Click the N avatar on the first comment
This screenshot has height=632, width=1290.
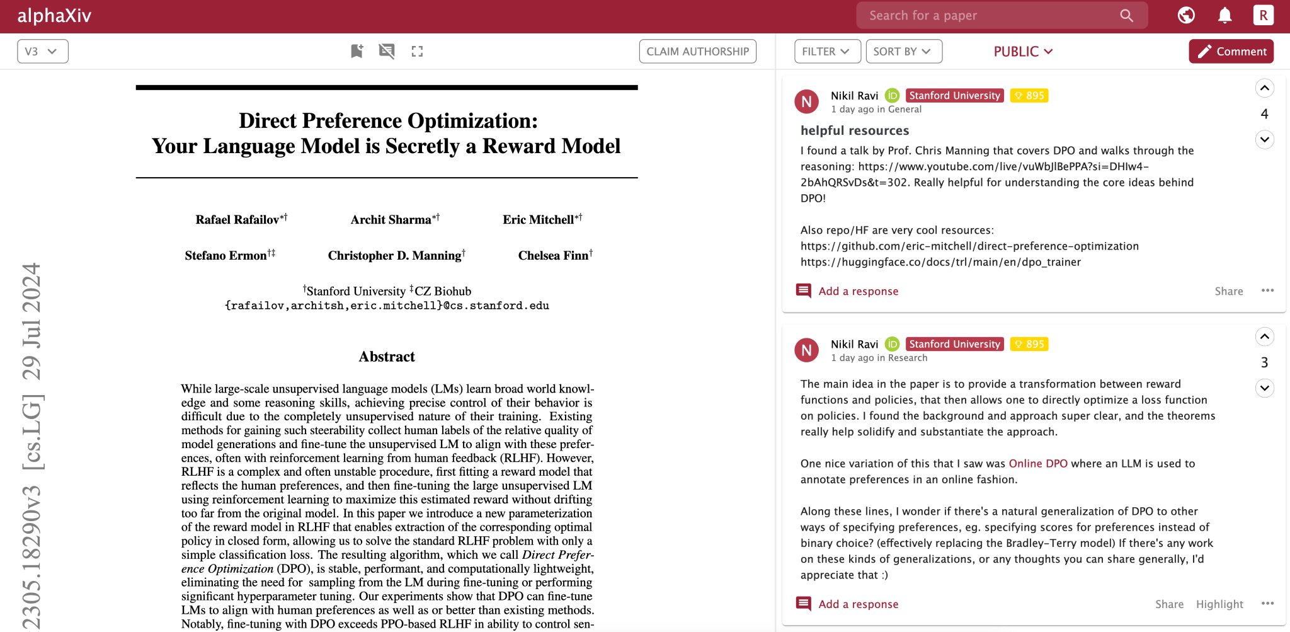806,101
